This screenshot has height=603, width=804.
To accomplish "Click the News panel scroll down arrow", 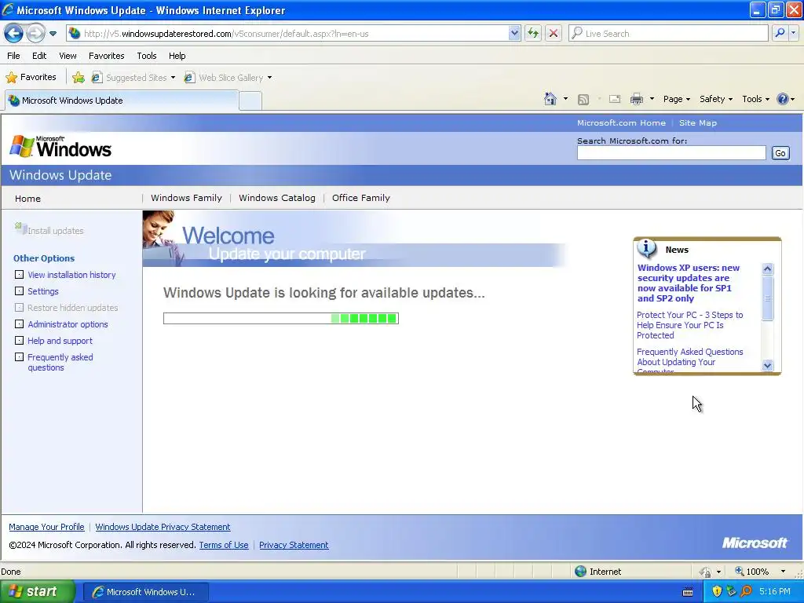I will pyautogui.click(x=768, y=366).
